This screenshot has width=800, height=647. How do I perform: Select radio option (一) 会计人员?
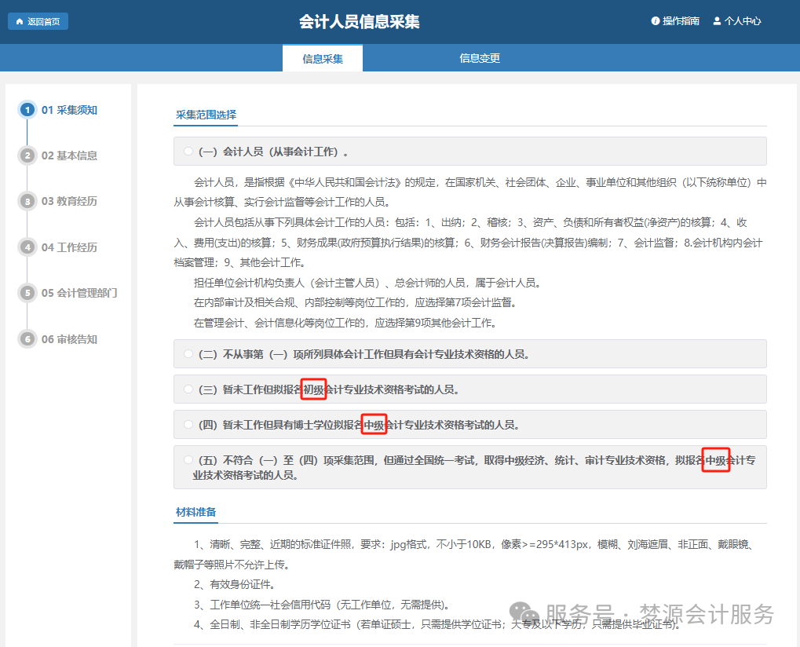[x=188, y=150]
